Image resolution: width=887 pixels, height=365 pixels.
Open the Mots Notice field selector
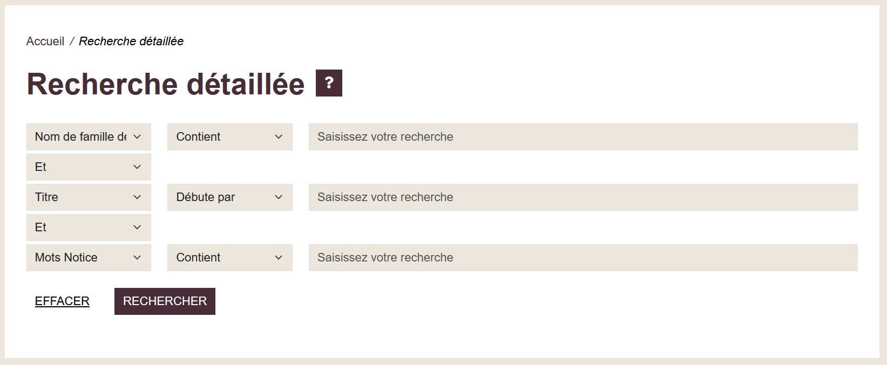pos(89,258)
